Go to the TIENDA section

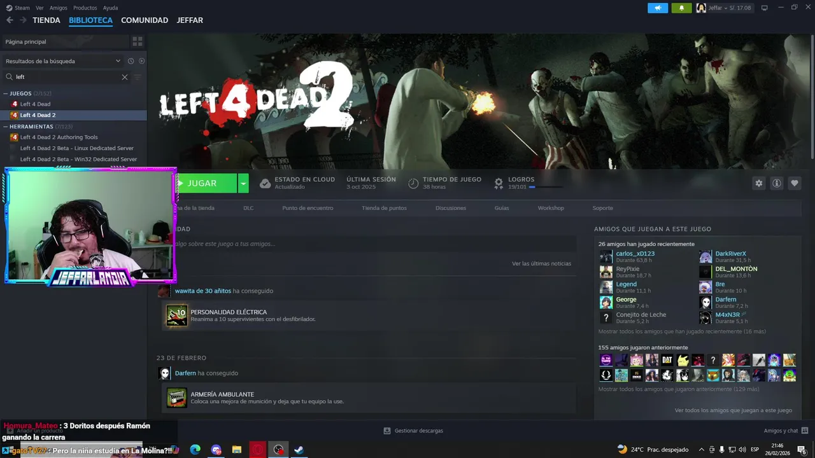point(46,20)
